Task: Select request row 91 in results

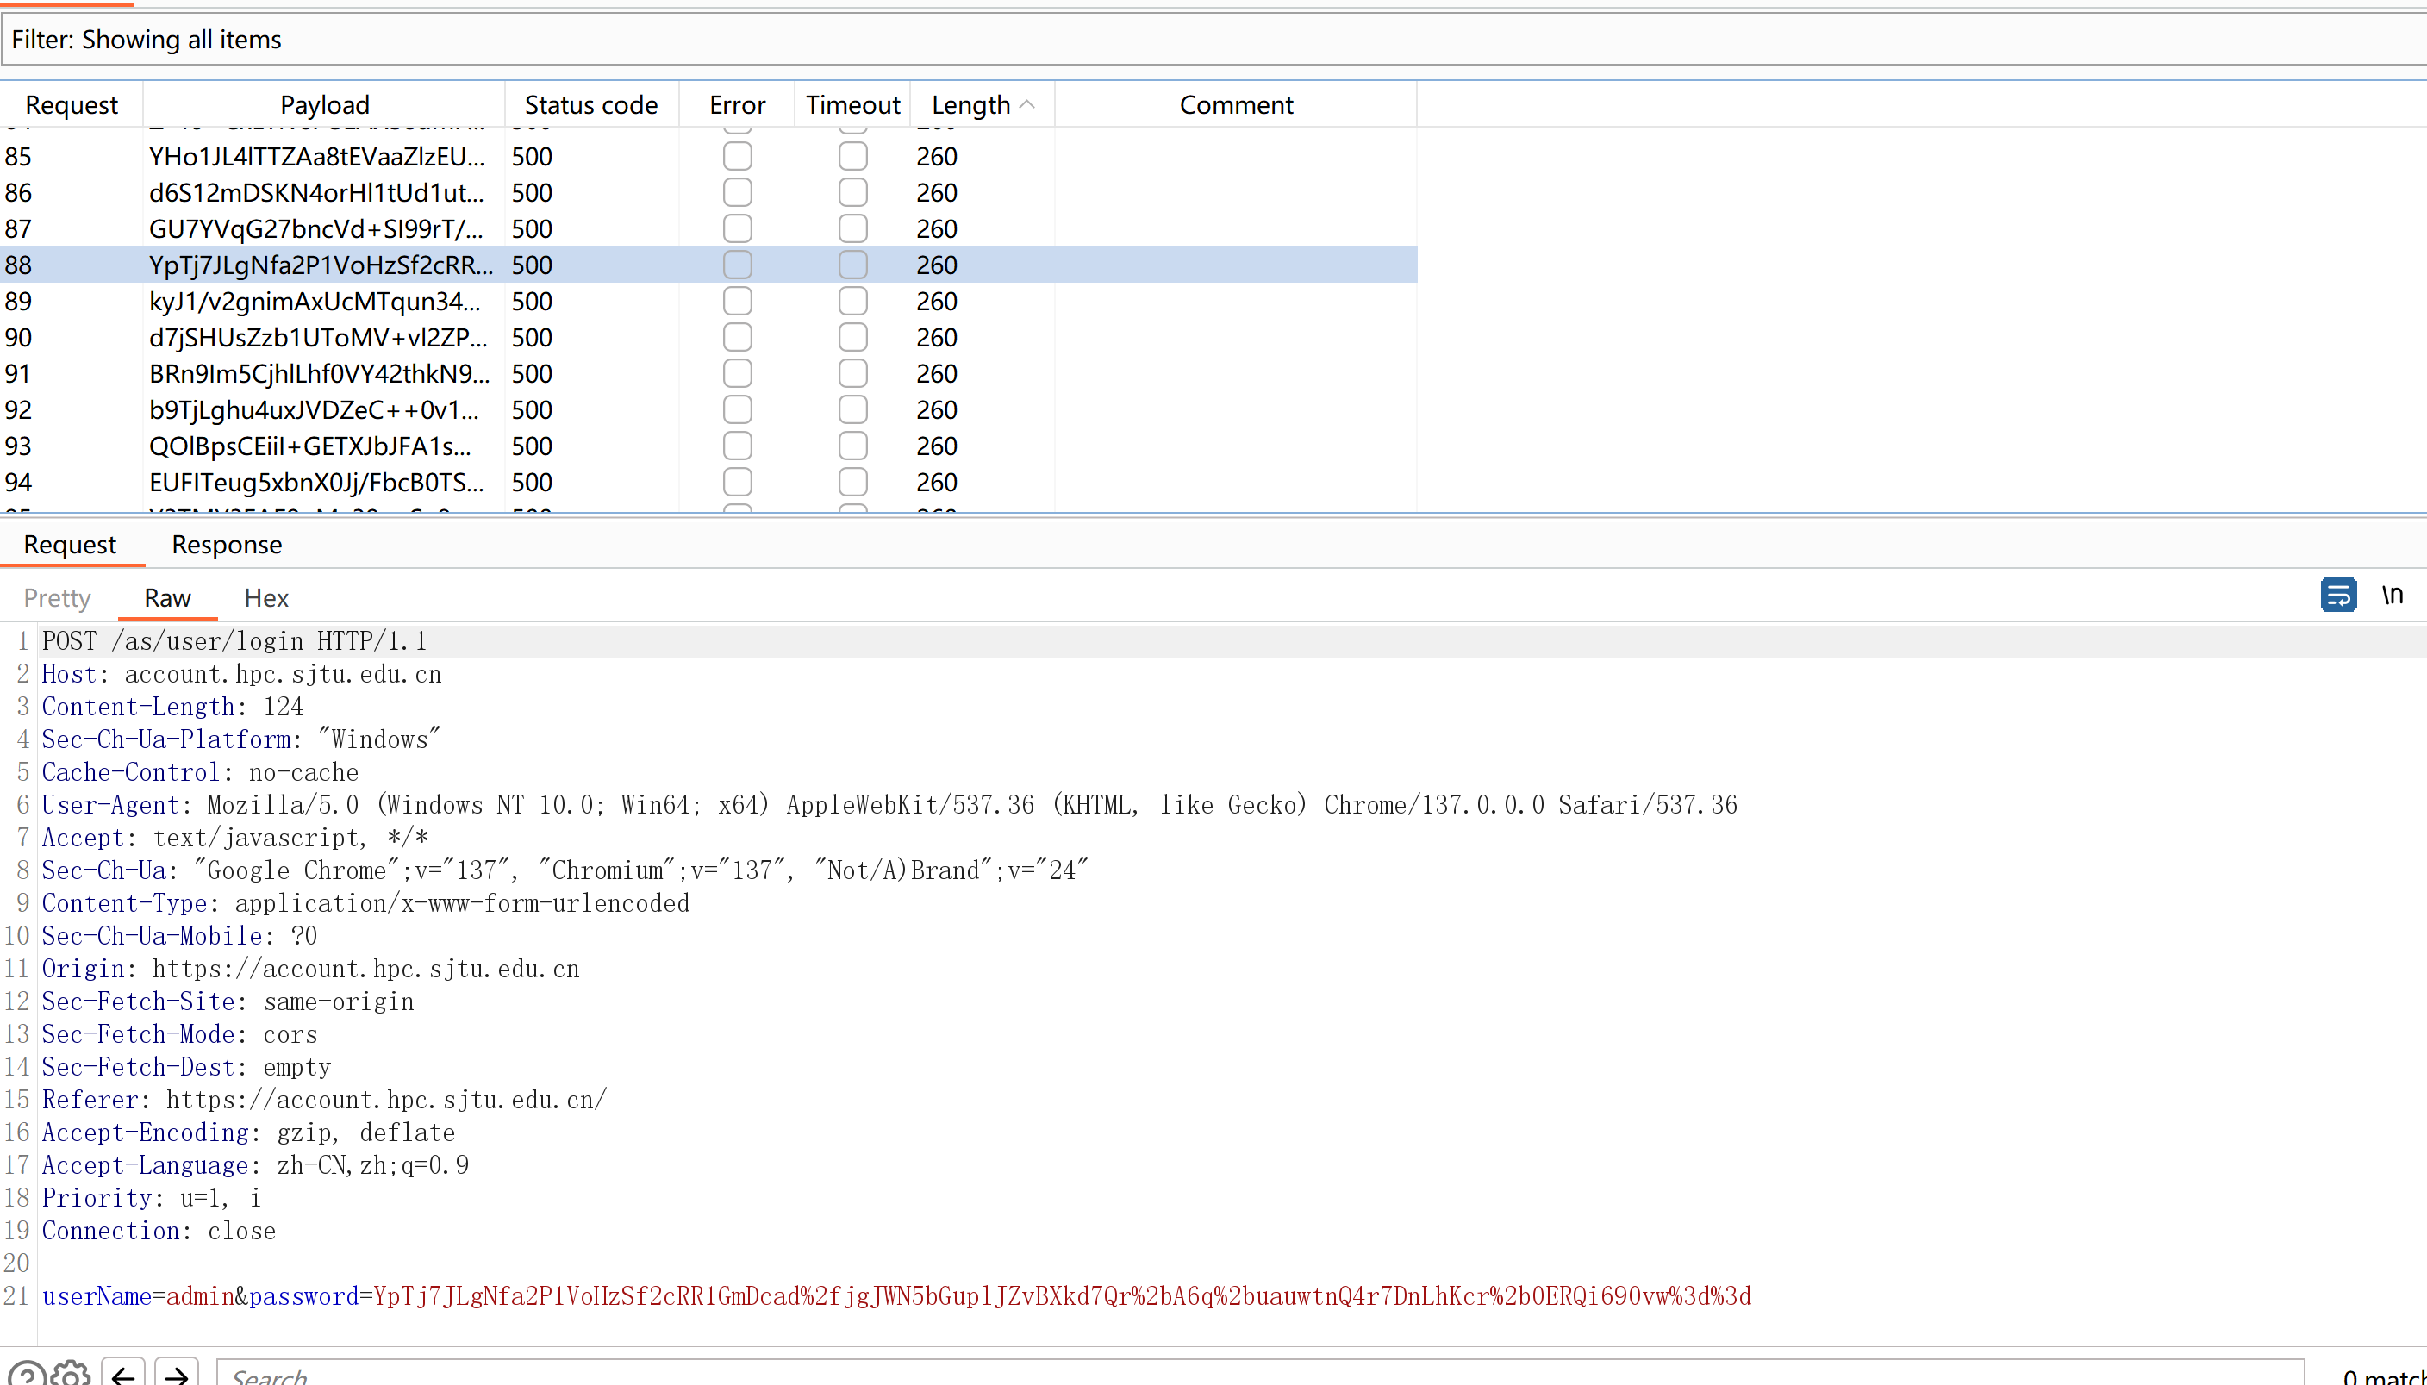Action: pyautogui.click(x=319, y=374)
